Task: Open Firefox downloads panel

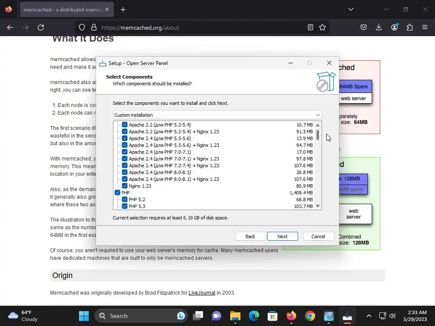Action: click(x=379, y=27)
